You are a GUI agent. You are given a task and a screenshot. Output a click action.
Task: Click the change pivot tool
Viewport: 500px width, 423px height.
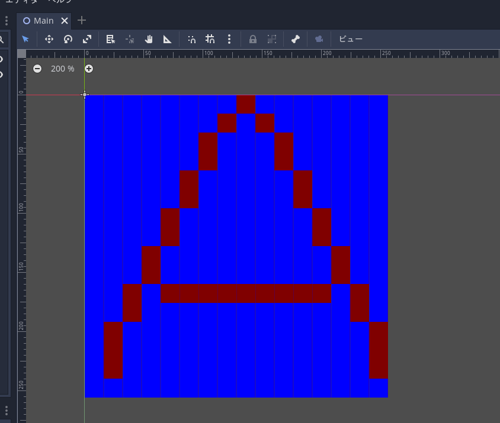tap(130, 39)
